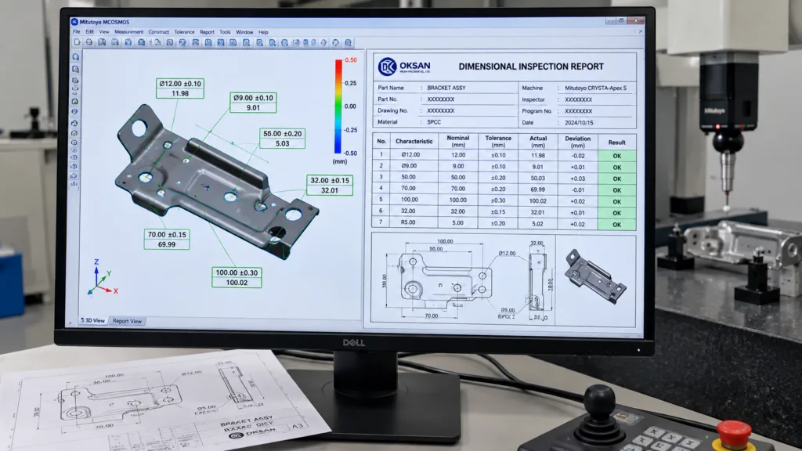Click the blank-page New file toolbar icon
This screenshot has height=451, width=802.
coord(78,42)
